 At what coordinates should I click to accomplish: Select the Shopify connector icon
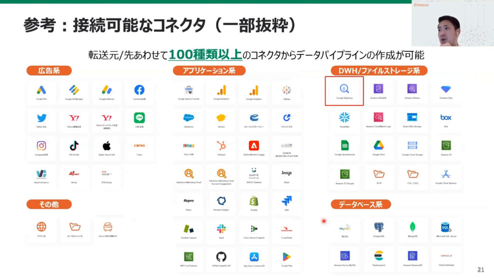tap(254, 201)
